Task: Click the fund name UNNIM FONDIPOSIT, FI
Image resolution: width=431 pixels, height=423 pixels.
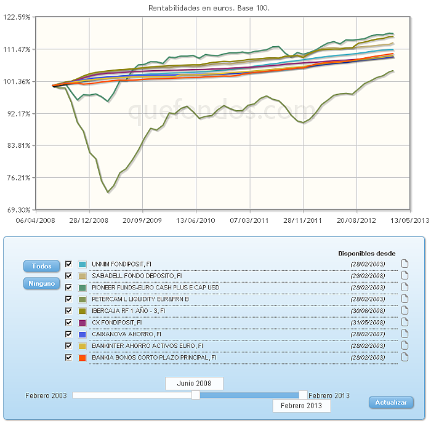Action: pos(121,264)
